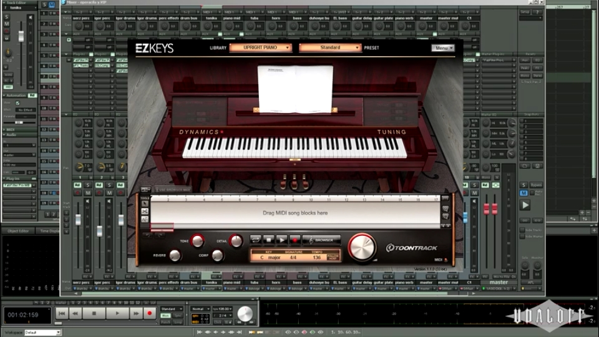Toggle the Punch button in DAW transport
599x337 pixels.
pos(165,322)
